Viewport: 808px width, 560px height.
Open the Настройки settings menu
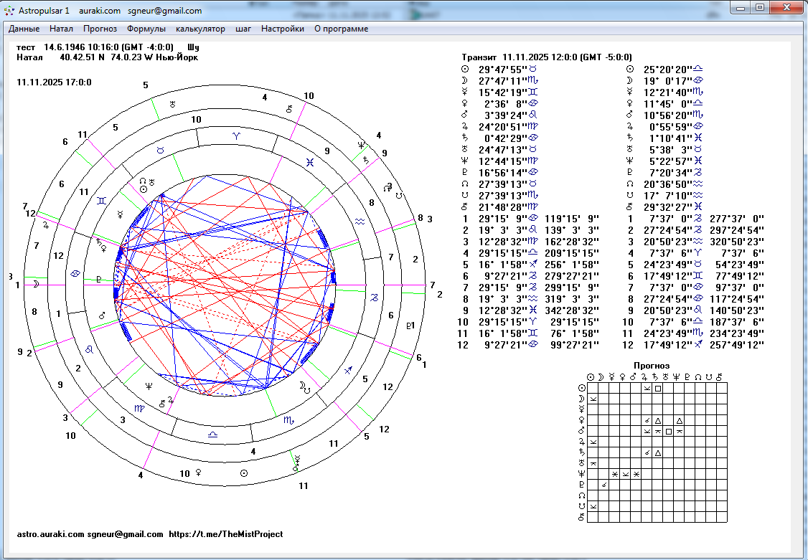(x=282, y=29)
